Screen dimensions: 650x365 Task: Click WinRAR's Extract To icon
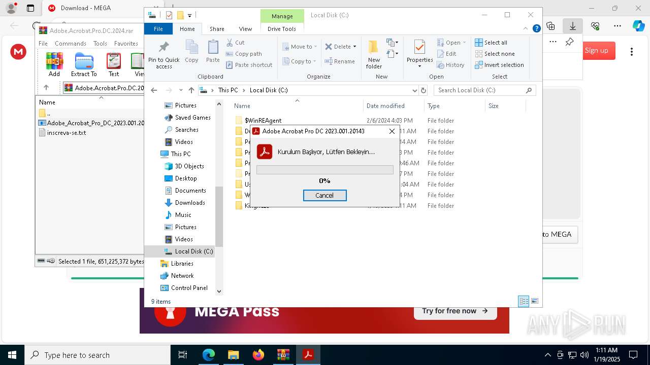point(84,64)
